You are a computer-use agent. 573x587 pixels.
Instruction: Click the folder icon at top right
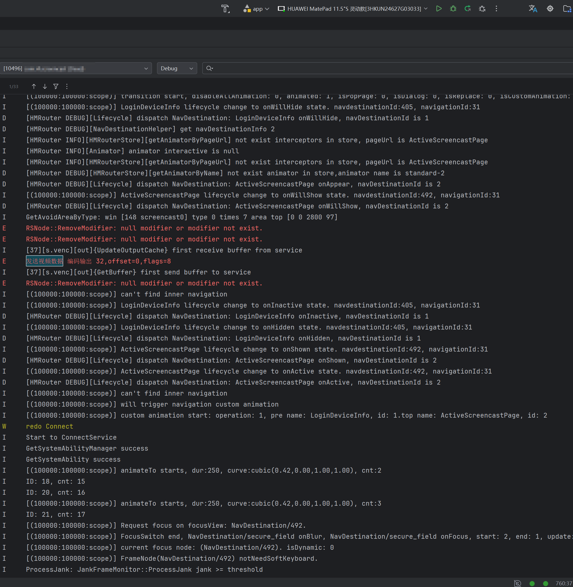coord(567,9)
